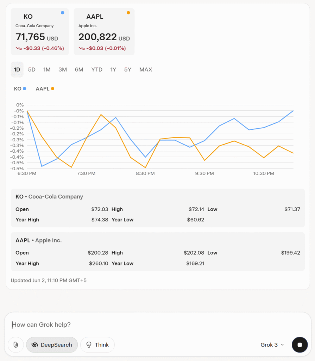This screenshot has height=361, width=315.
Task: Click AAPL change -$0.03 (-0.01%)
Action: pos(106,48)
